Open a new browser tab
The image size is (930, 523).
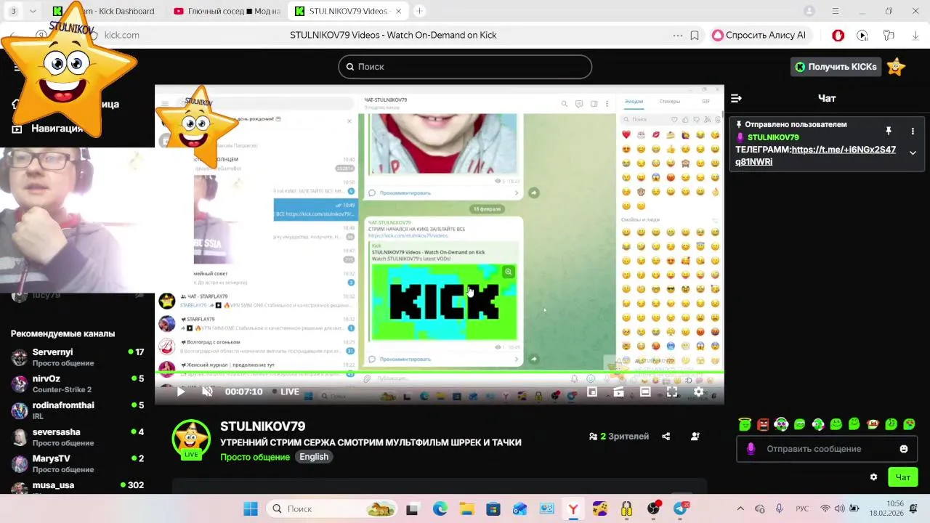pos(419,11)
